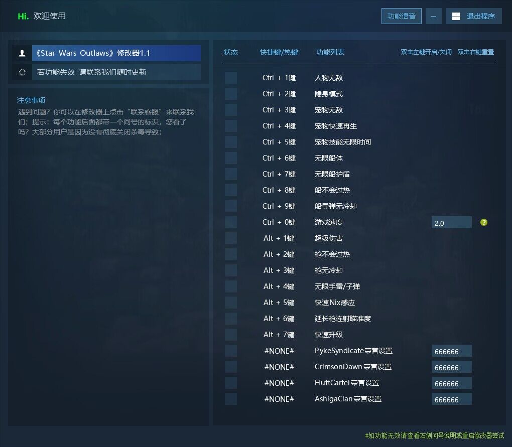Toggle 快速Nix感应 checkbox
Image resolution: width=512 pixels, height=447 pixels.
(231, 303)
